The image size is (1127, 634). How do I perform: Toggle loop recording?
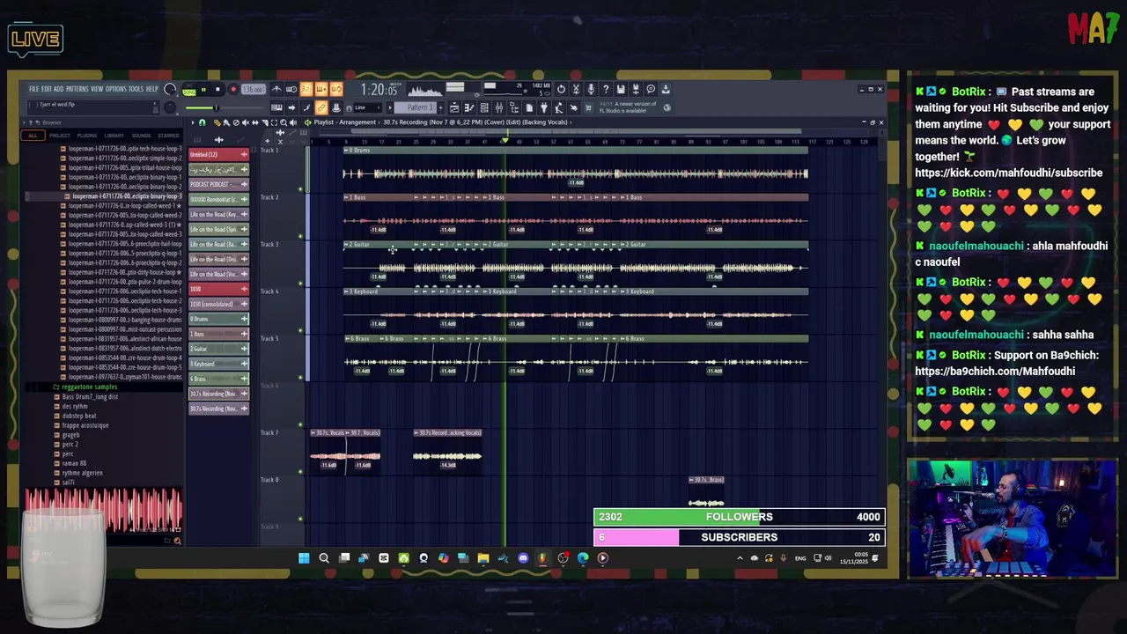pyautogui.click(x=336, y=89)
